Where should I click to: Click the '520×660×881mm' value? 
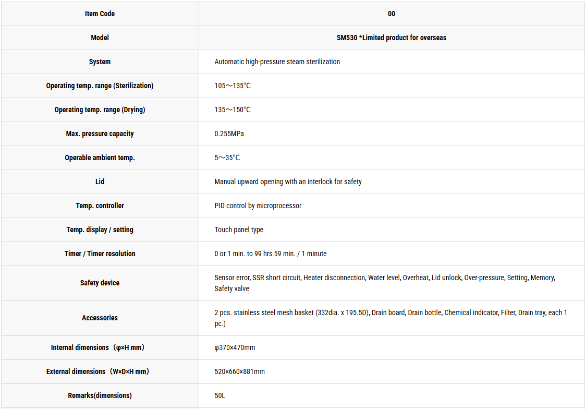[x=239, y=371]
